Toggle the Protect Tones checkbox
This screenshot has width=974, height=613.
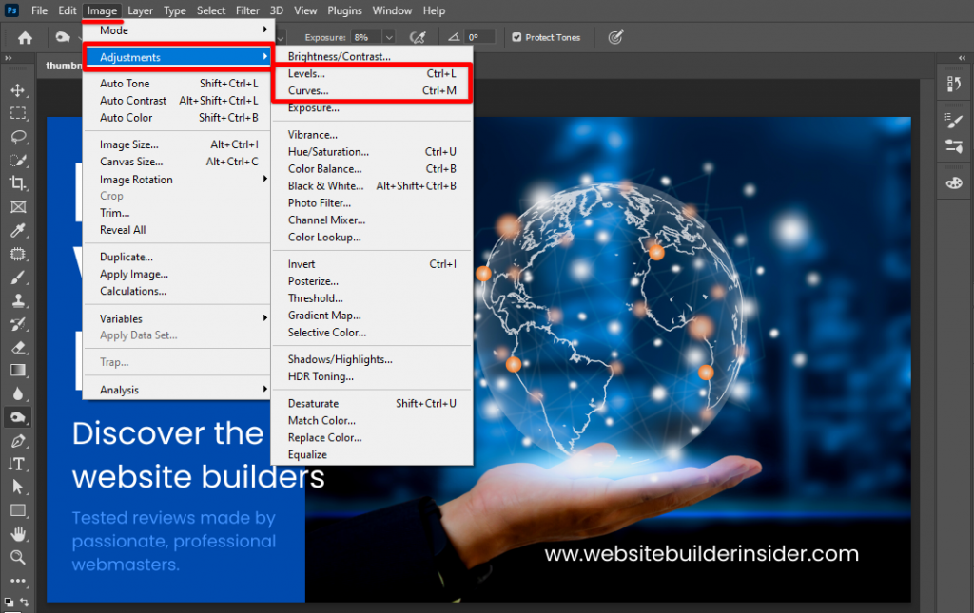point(516,37)
